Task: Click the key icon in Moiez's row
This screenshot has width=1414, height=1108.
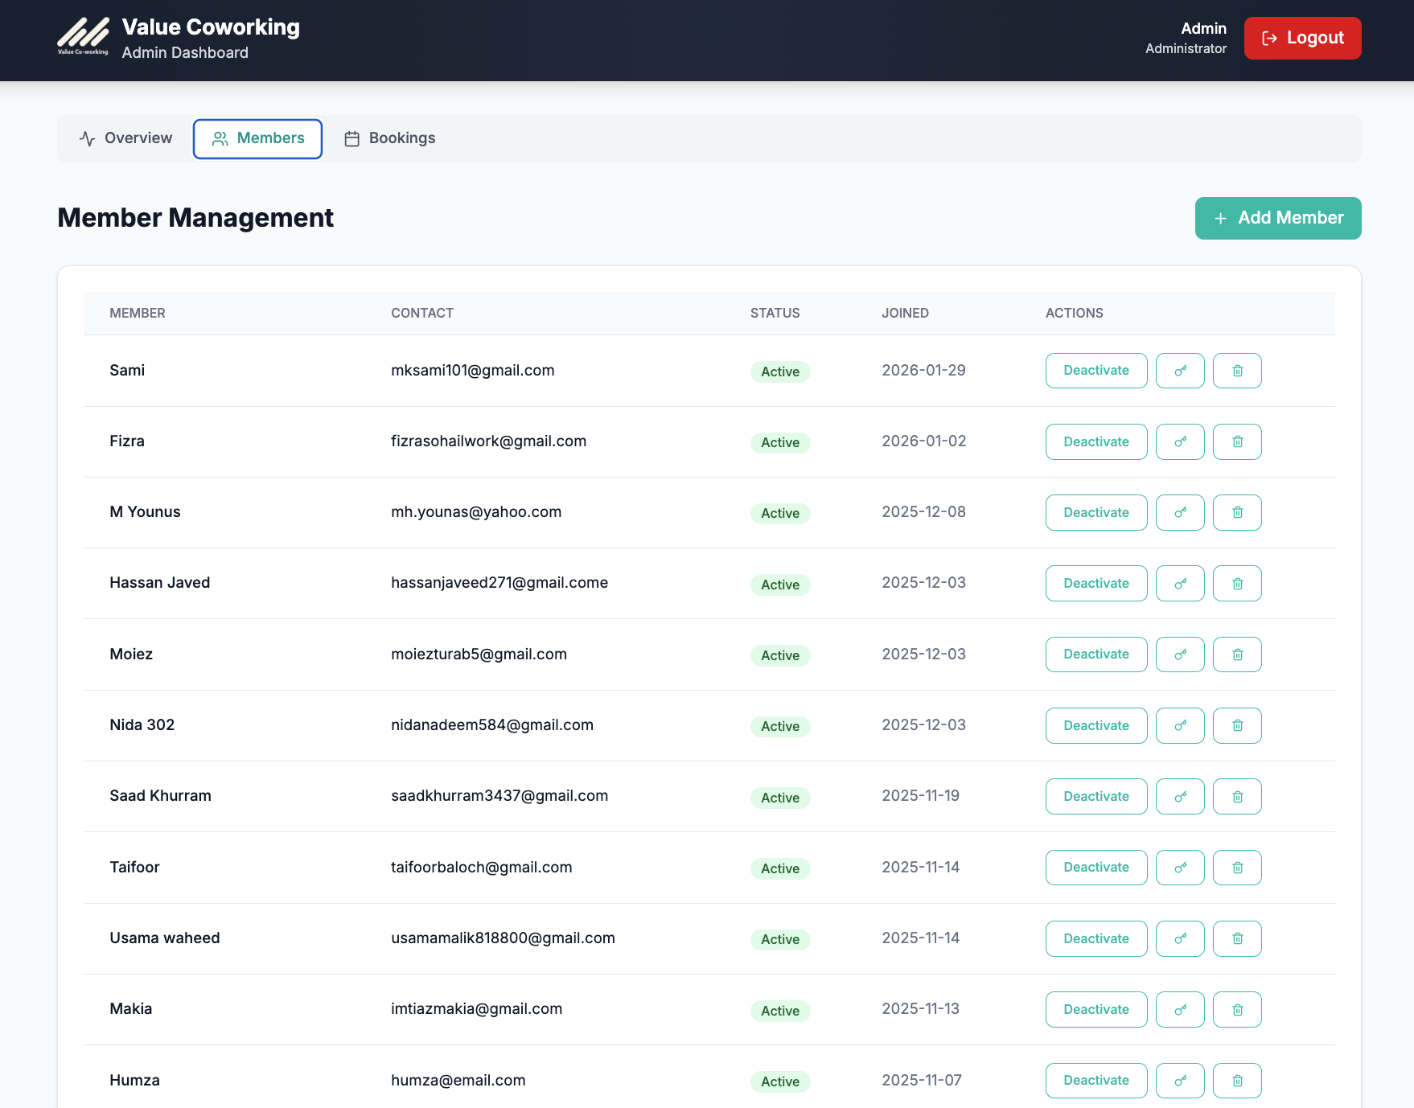Action: 1179,655
